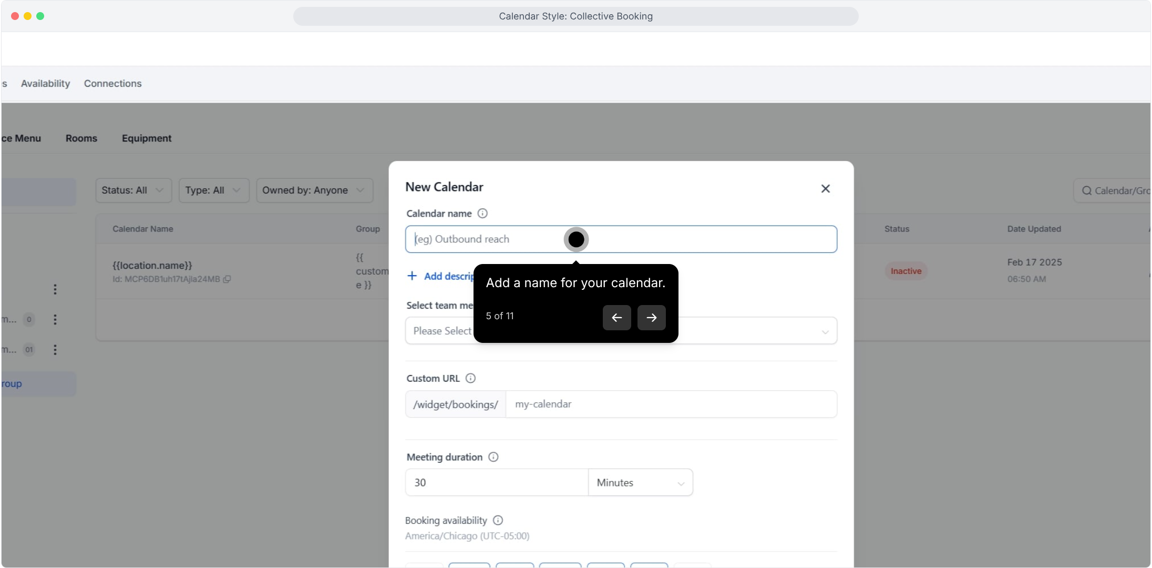
Task: Open the Owned by: Anyone dropdown
Action: pos(314,190)
